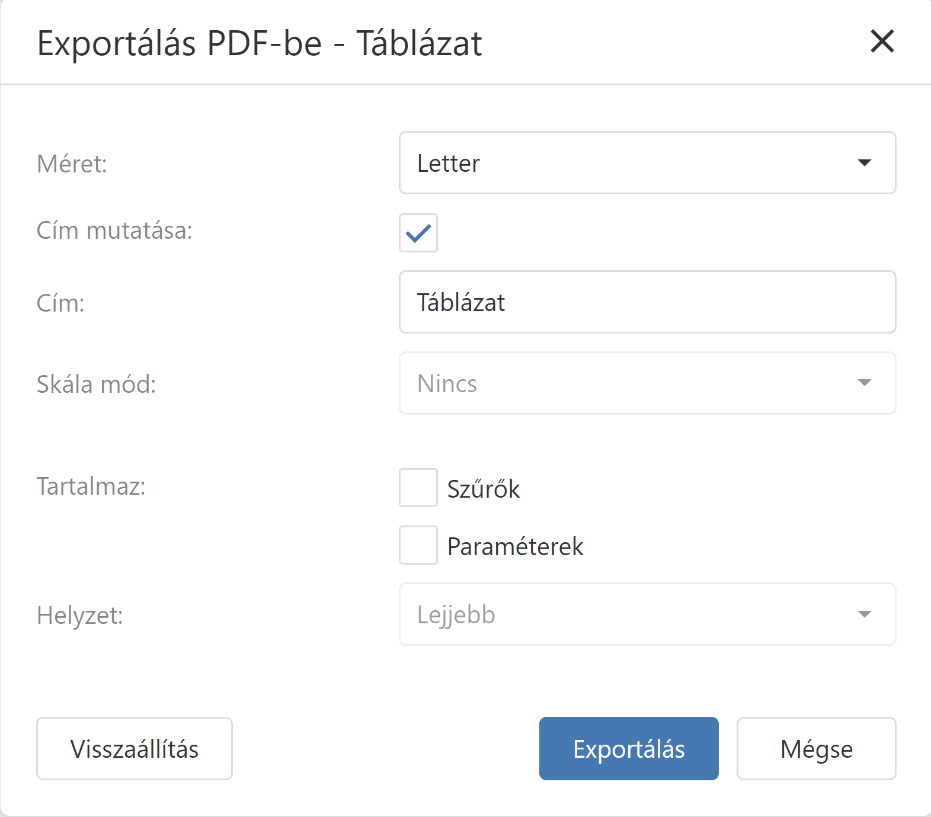Click into the Cím text field
Screen dimensions: 931x817
(647, 302)
